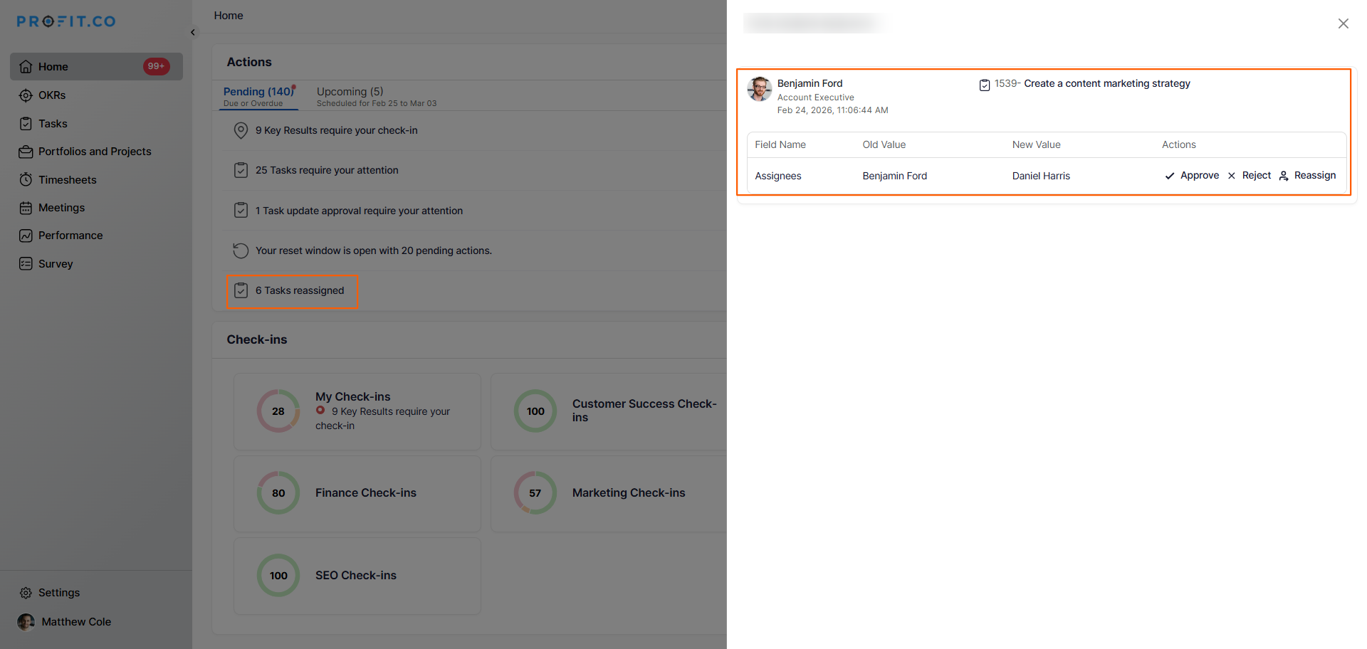Reject the Assignees change
1367x649 pixels.
(x=1250, y=176)
